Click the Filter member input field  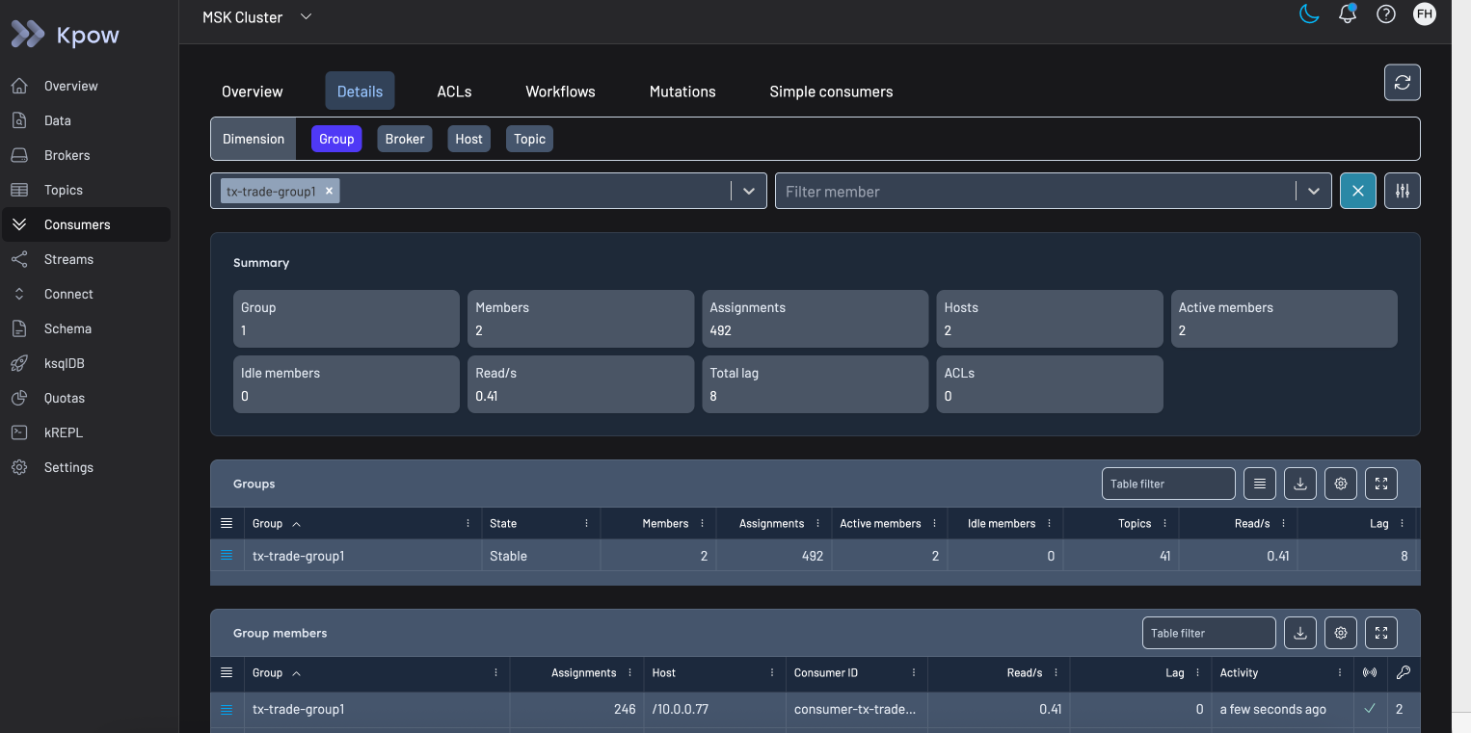1035,191
